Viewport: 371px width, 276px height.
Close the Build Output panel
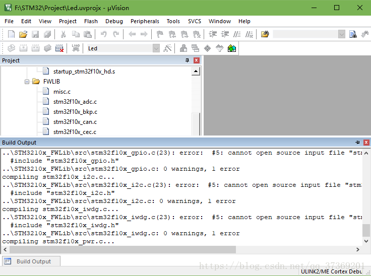pos(366,143)
